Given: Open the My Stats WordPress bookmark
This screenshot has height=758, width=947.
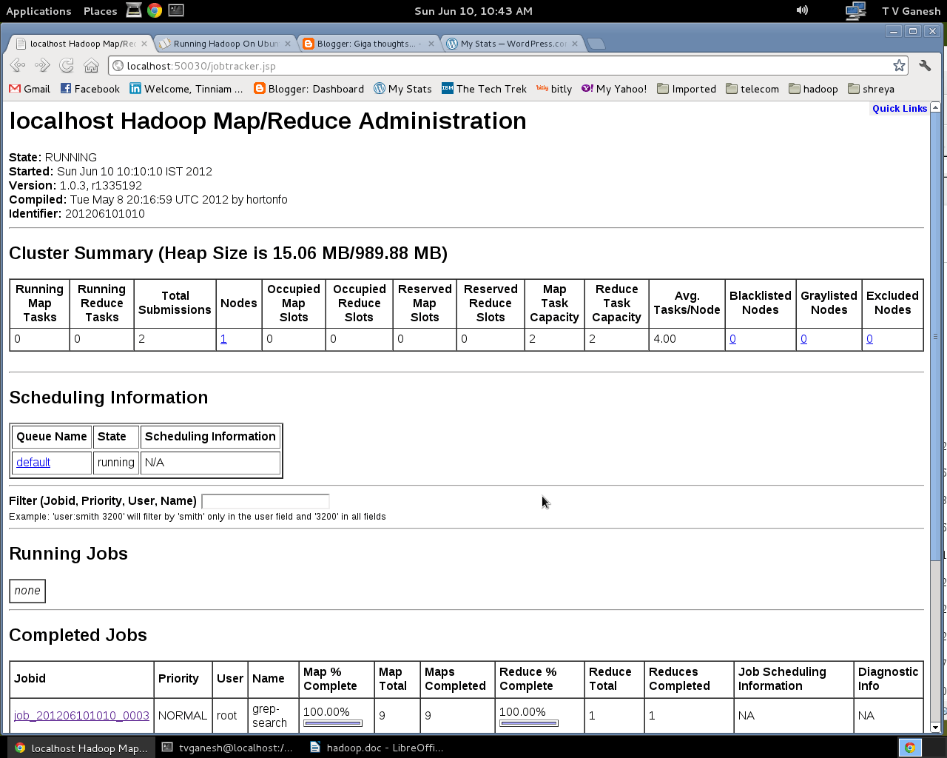Looking at the screenshot, I should [x=402, y=89].
